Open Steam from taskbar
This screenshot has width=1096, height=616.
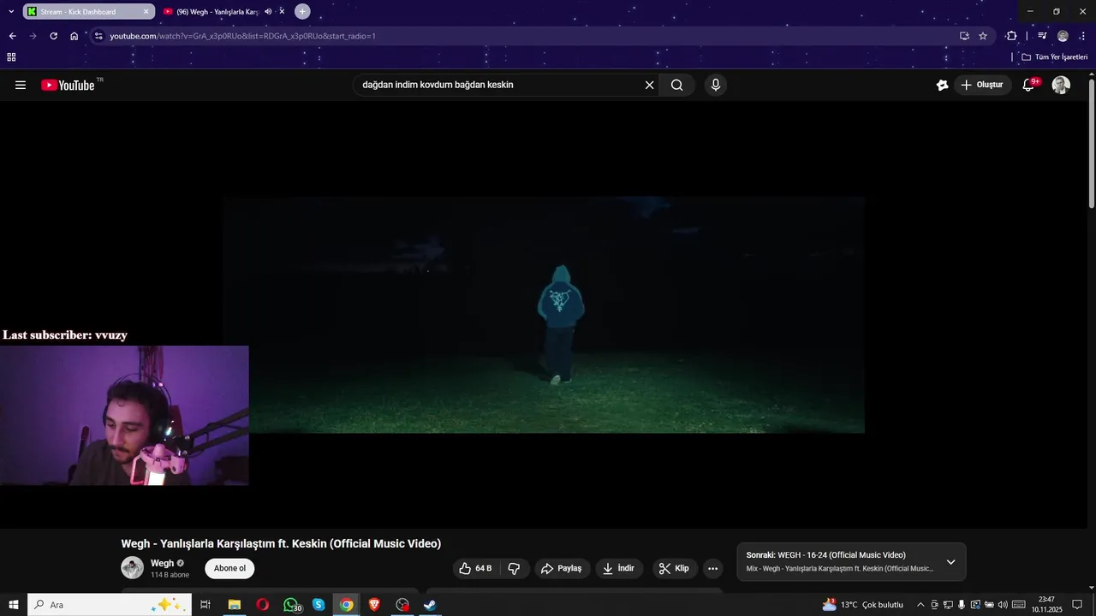[x=430, y=605]
